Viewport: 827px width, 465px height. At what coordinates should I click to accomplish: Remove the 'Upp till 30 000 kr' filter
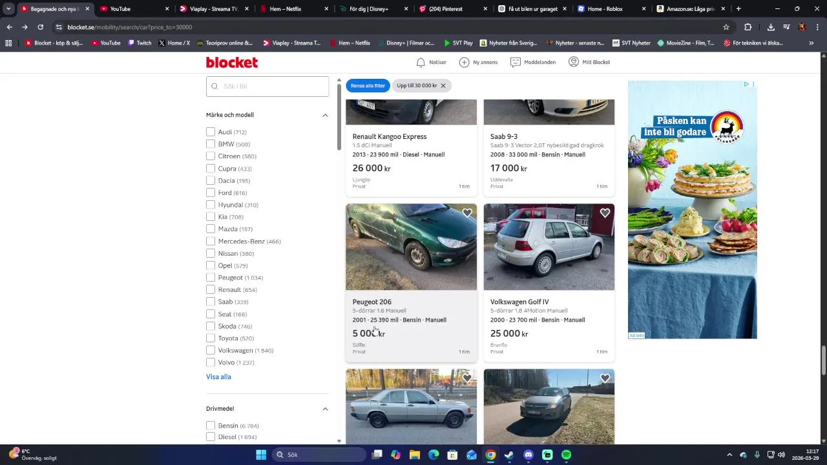point(443,86)
